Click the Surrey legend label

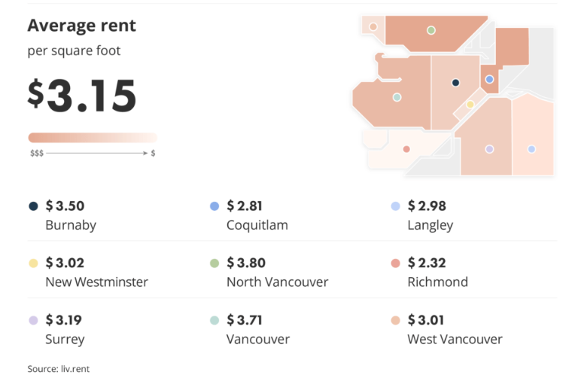[65, 340]
